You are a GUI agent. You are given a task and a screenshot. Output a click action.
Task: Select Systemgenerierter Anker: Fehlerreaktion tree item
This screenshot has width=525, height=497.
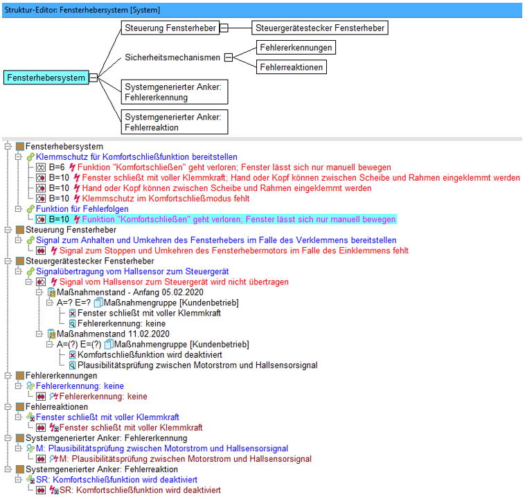point(101,469)
